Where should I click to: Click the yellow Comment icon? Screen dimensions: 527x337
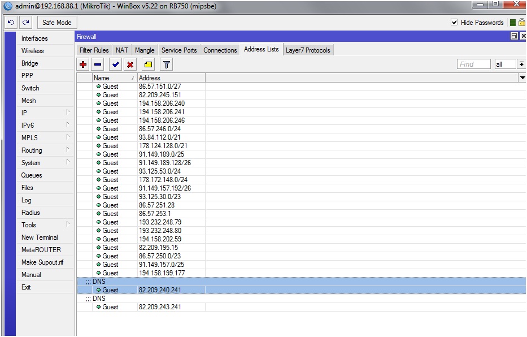[148, 64]
